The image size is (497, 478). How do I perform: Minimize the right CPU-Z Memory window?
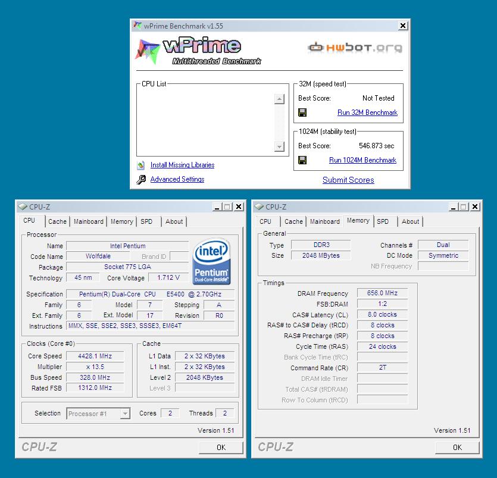pyautogui.click(x=454, y=207)
